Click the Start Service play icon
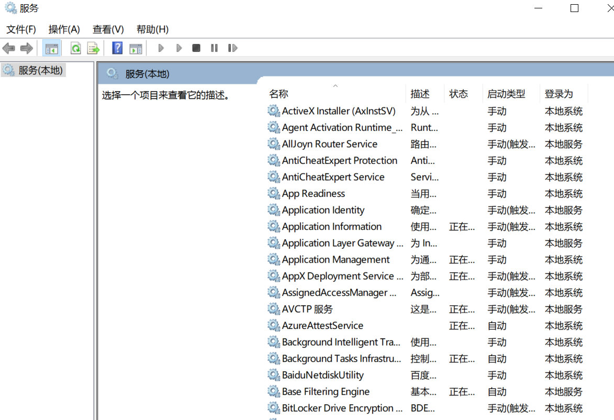614x420 pixels. click(x=161, y=48)
